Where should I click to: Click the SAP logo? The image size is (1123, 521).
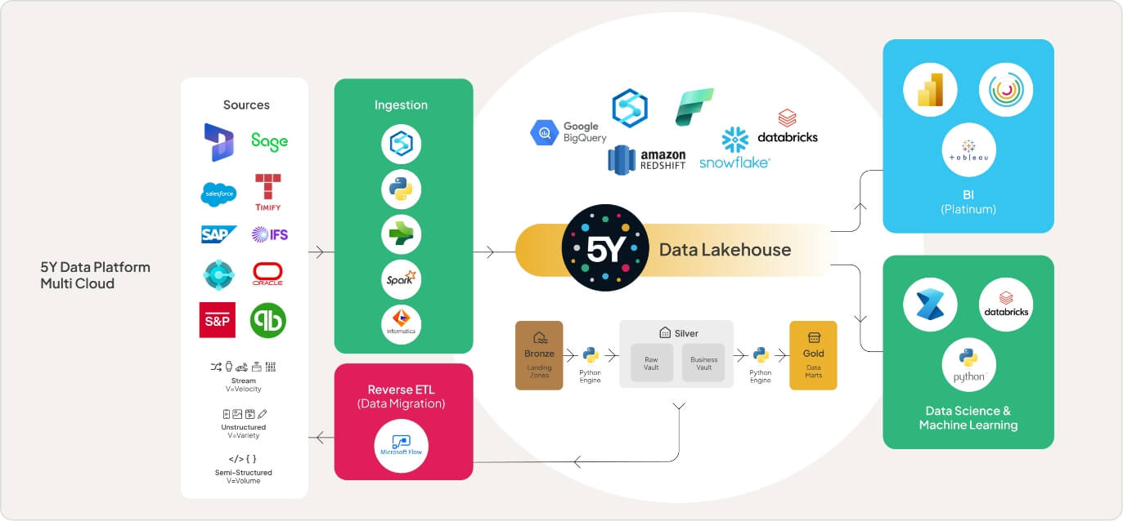tap(219, 234)
